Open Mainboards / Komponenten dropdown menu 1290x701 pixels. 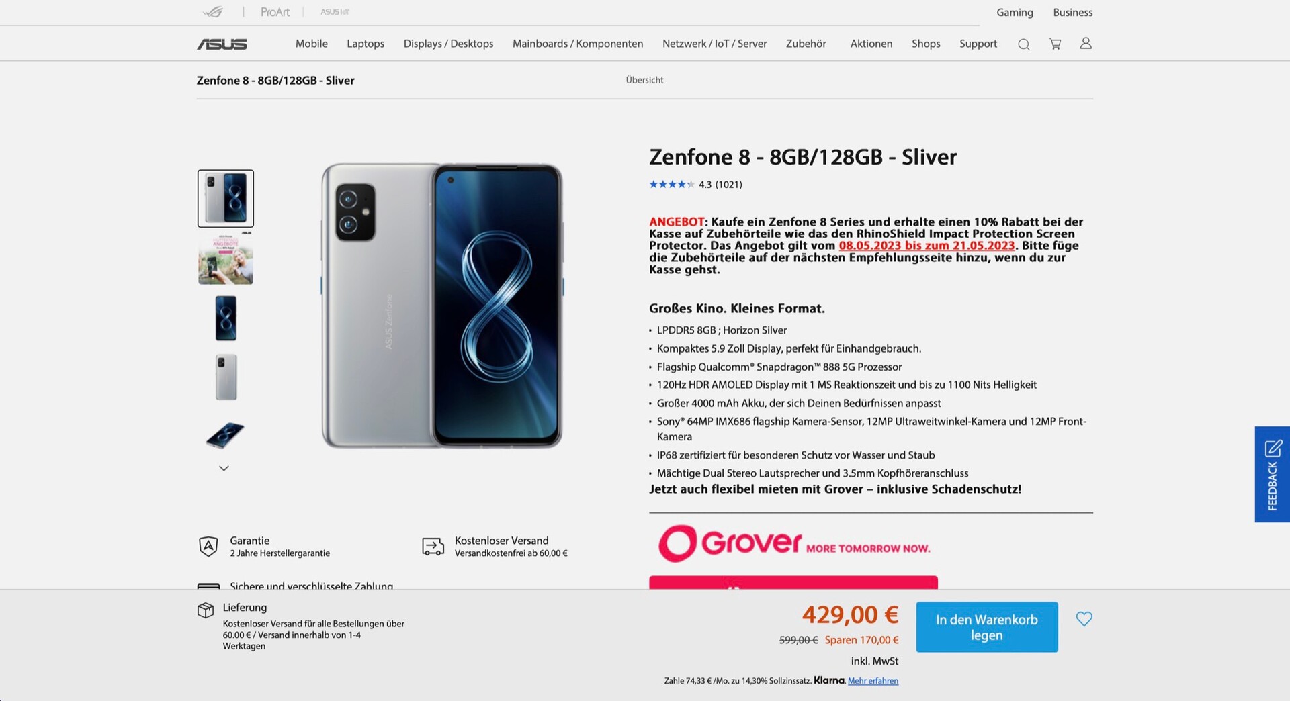(577, 44)
